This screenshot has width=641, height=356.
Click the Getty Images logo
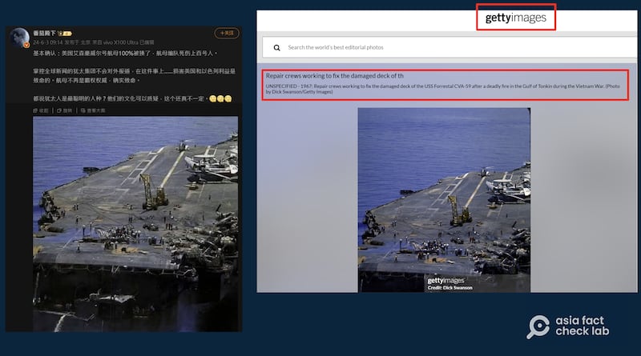(515, 18)
